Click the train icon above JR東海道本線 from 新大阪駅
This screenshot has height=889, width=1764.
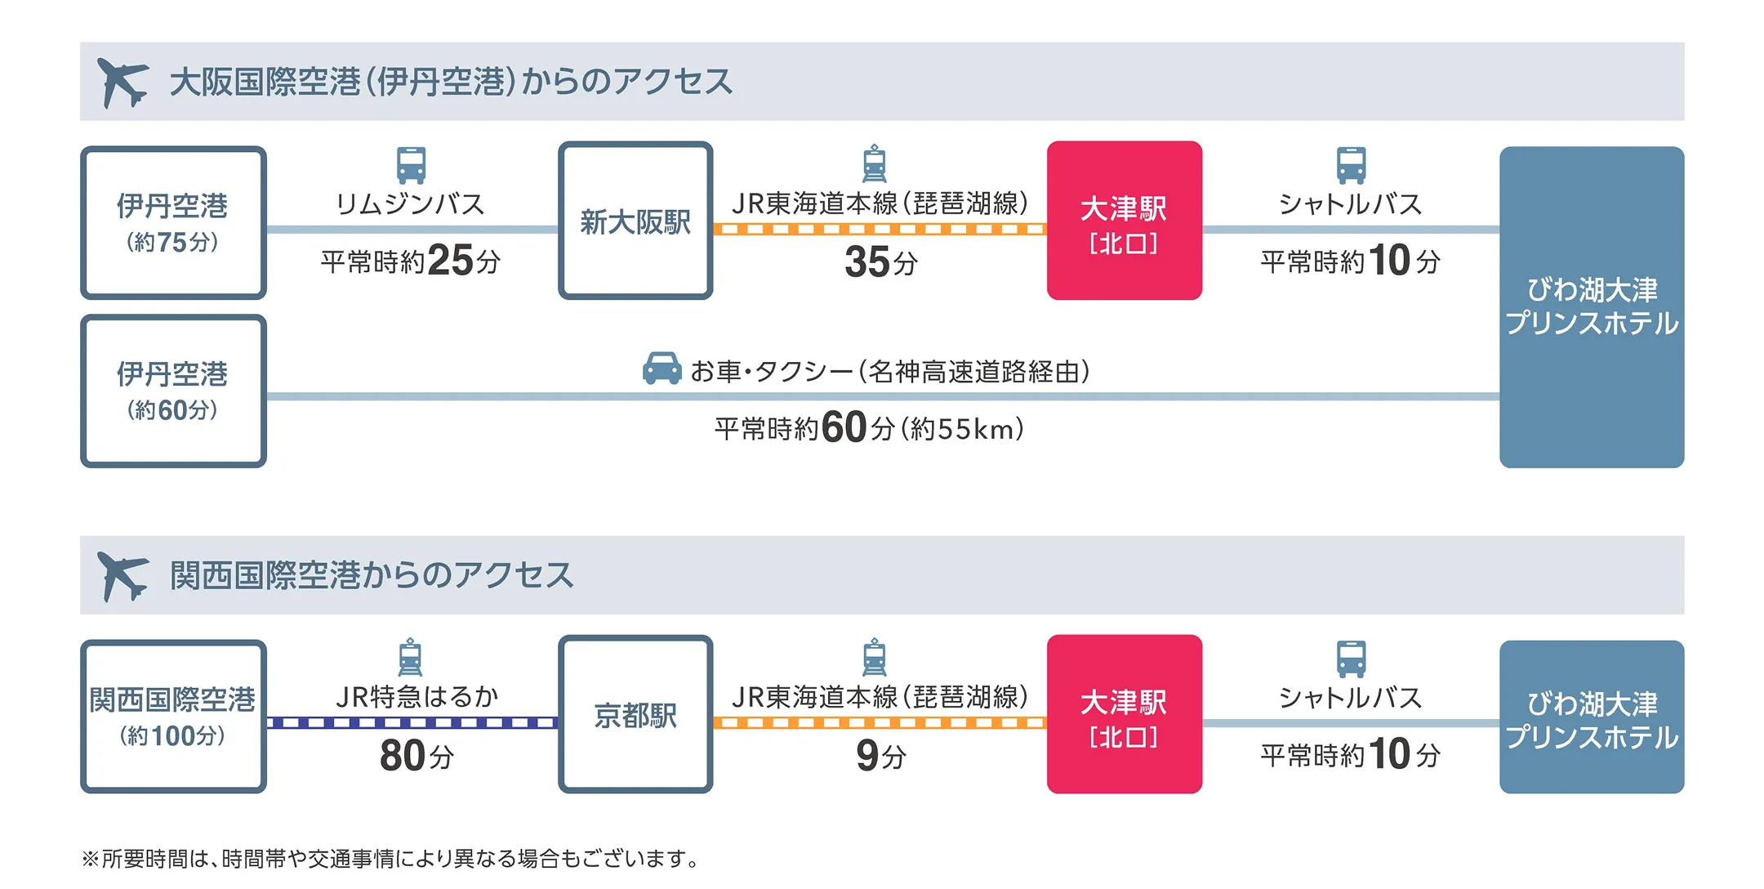(x=874, y=163)
